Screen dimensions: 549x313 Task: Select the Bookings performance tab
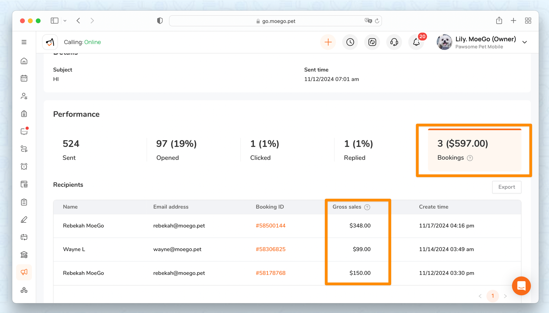(x=474, y=150)
